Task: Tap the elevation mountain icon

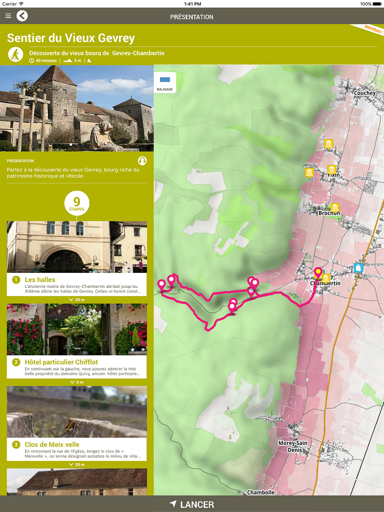Action: pyautogui.click(x=68, y=61)
